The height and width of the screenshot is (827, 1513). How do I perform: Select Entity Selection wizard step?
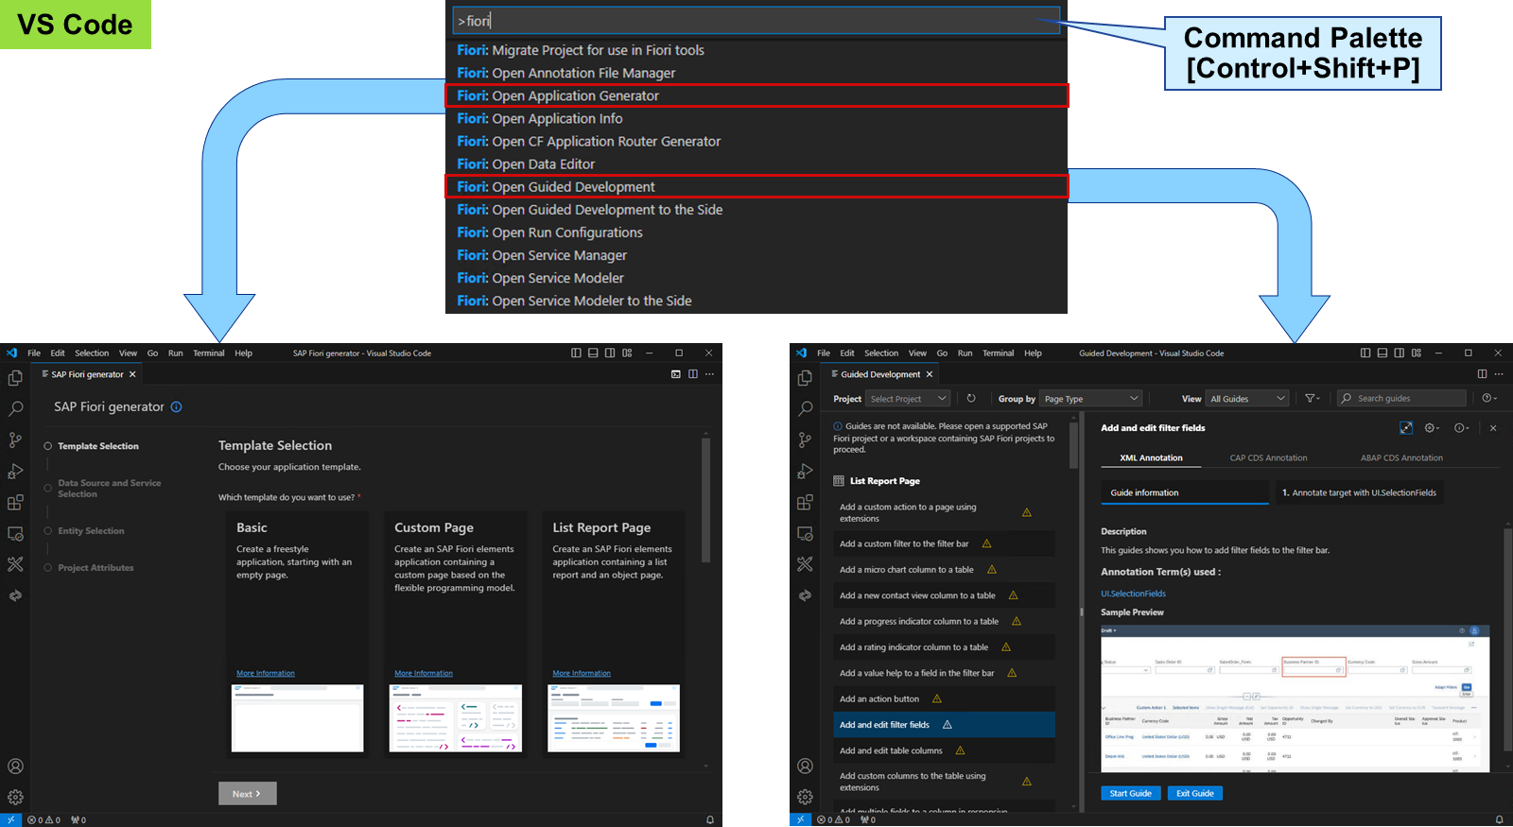pos(84,531)
